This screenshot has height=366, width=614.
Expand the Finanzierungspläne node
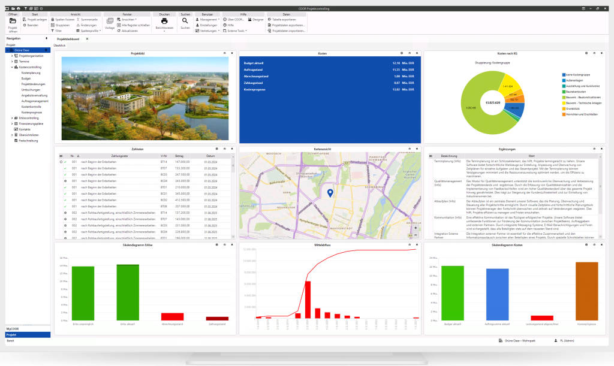click(x=12, y=123)
